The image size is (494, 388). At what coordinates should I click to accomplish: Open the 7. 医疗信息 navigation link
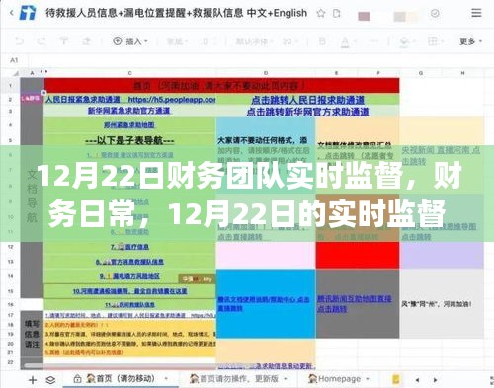point(129,247)
